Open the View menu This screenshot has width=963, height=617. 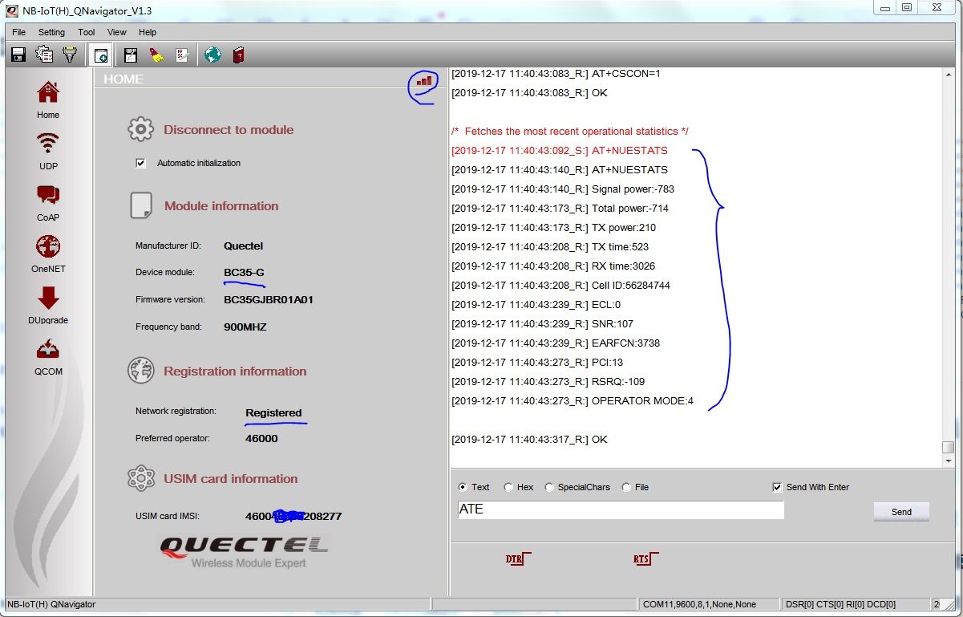tap(117, 32)
